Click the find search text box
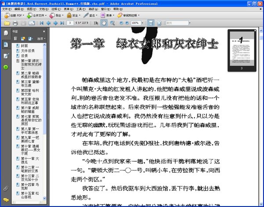Image resolution: width=264 pixels, height=207 pixels. coord(177,23)
